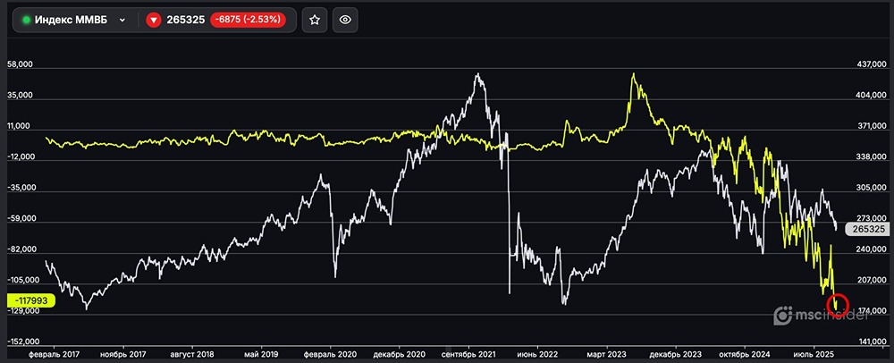Image resolution: width=894 pixels, height=363 pixels.
Task: Select the февраль 2020 date label
Action: 330,353
